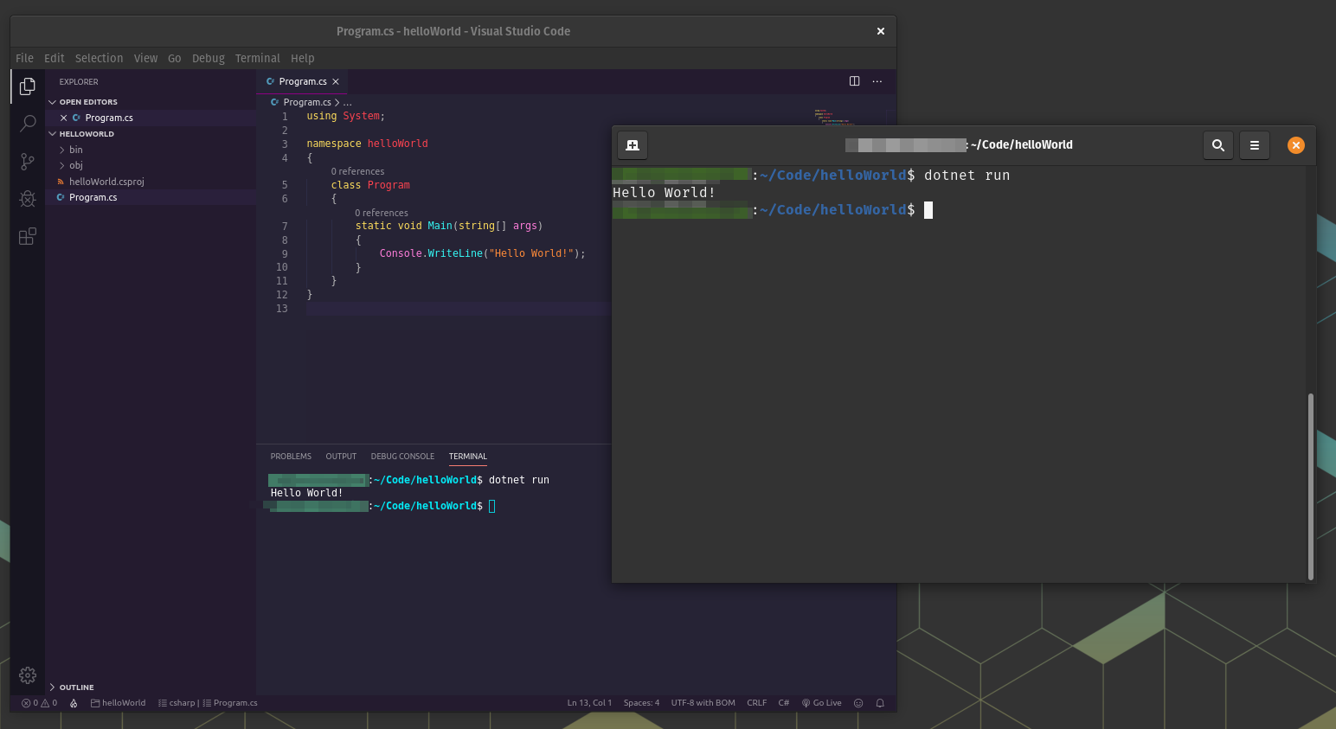Open the Help menu

[x=303, y=58]
